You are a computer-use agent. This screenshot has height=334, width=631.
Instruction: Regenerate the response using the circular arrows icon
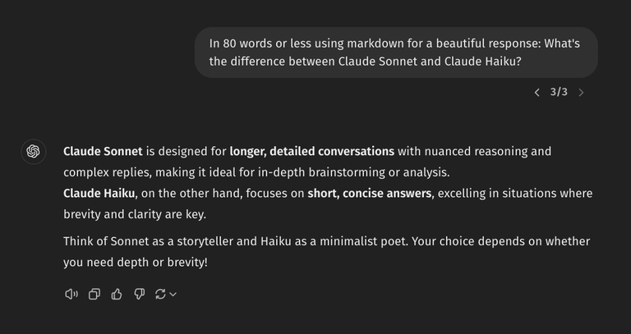tap(160, 295)
